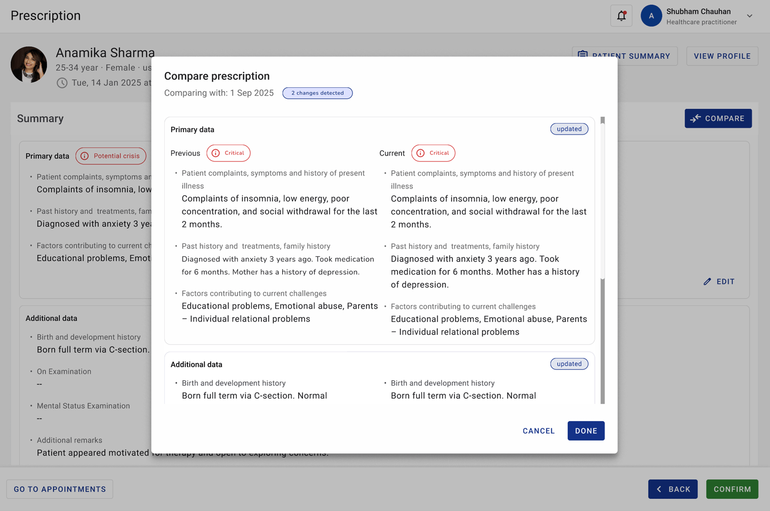Click the pencil icon next to Edit
770x511 pixels.
(x=707, y=281)
